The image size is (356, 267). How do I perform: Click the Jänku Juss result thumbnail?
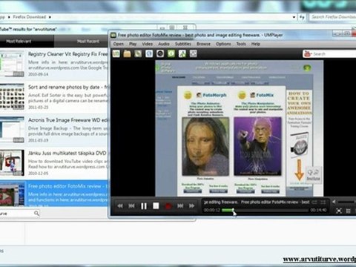pyautogui.click(x=12, y=162)
